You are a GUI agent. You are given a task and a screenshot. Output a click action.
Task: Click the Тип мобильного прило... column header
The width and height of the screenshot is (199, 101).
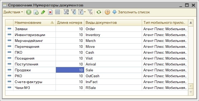click(165, 23)
